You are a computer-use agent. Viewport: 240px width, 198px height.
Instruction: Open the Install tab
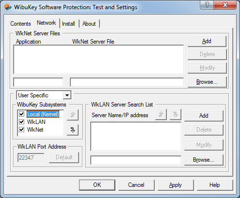click(68, 24)
